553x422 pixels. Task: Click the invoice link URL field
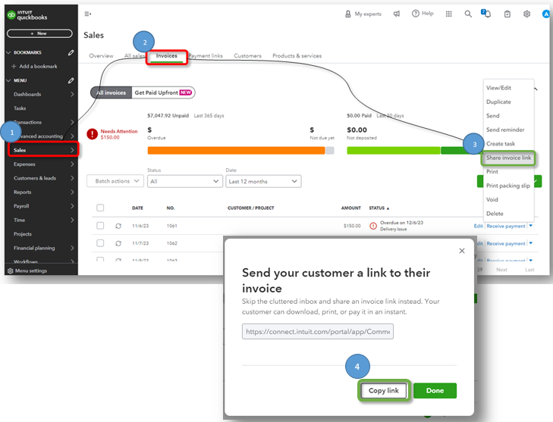317,332
